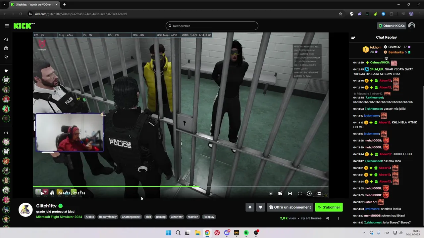The image size is (424, 238).
Task: Click Offrir un abonnement button
Action: (290, 207)
